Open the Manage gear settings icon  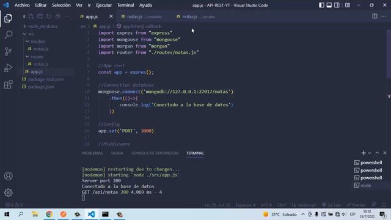click(8, 193)
